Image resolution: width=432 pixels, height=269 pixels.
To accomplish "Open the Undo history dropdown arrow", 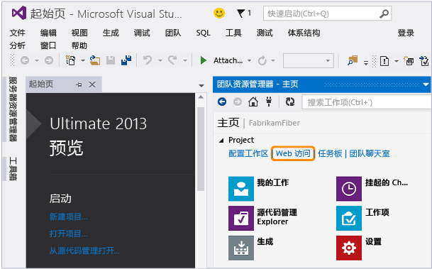I will 160,60.
